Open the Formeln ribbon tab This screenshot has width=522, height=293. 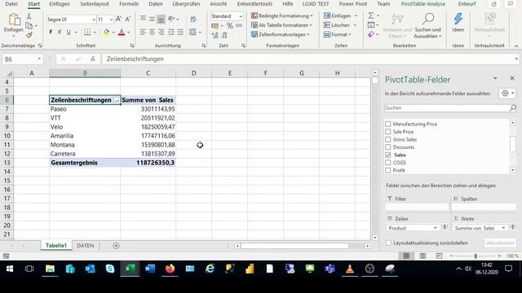(129, 4)
